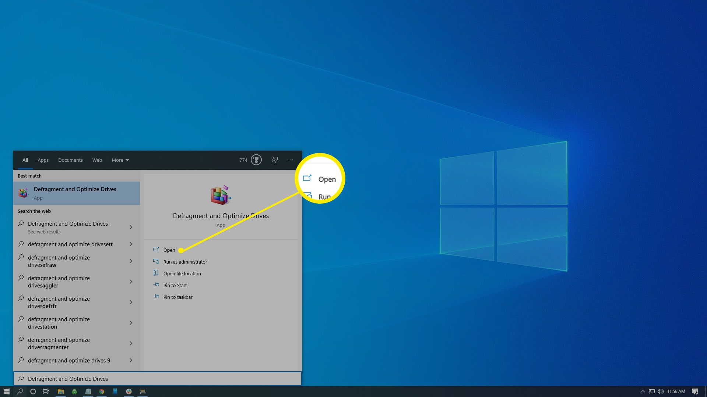Open the clock showing 11:56 AM
This screenshot has width=707, height=397.
tap(676, 391)
